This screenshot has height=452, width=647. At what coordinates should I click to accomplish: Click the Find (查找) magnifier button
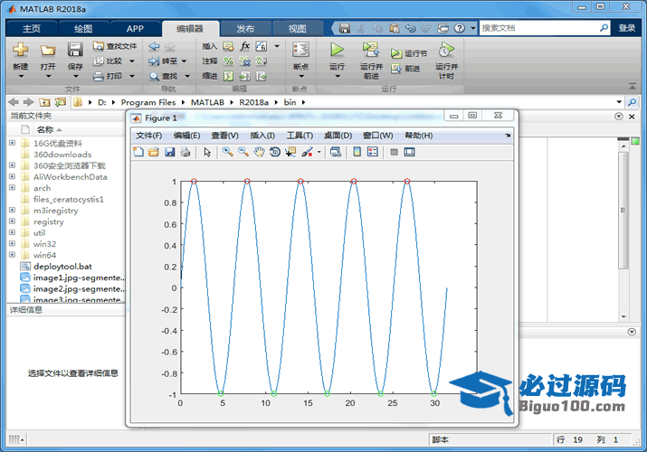point(164,76)
